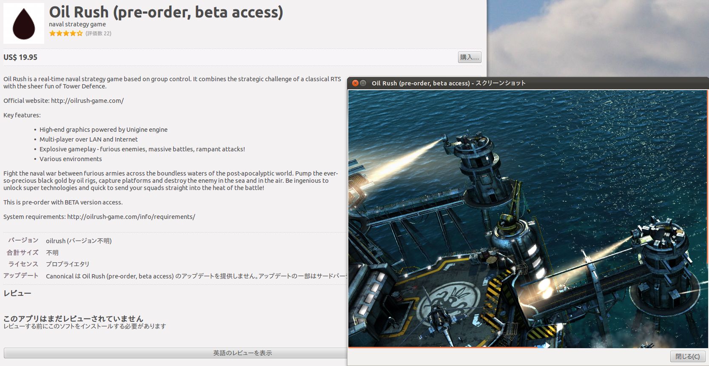The height and width of the screenshot is (366, 709).
Task: Open the ratings count (評価数 22)
Action: click(x=98, y=33)
